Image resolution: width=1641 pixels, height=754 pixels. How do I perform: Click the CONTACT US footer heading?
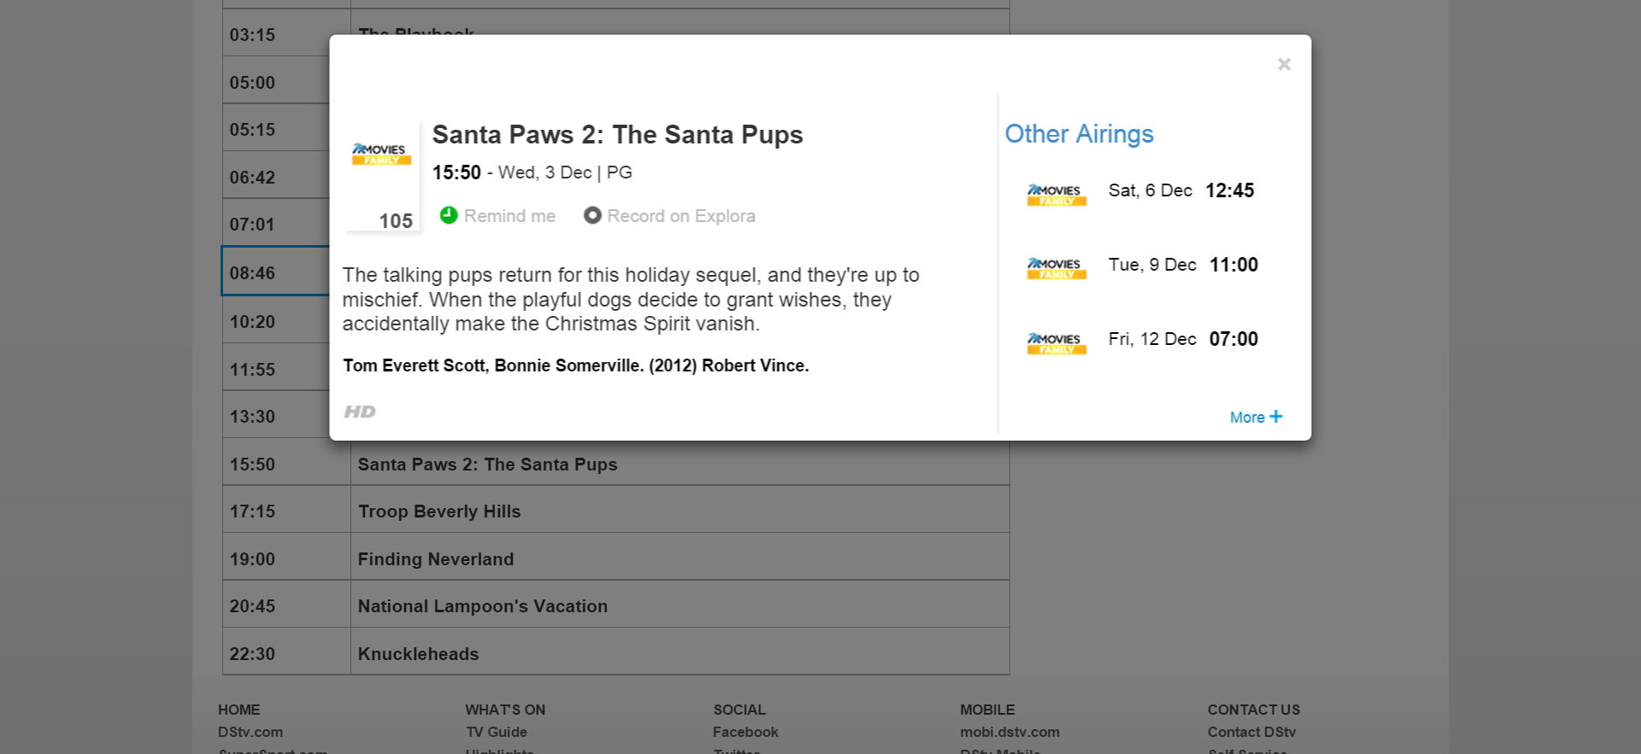pos(1254,710)
